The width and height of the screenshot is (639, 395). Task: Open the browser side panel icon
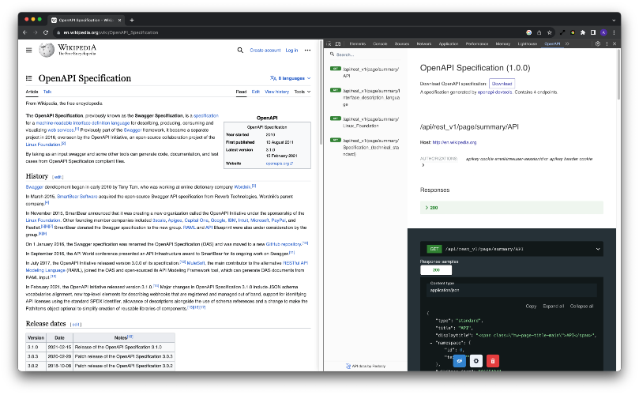point(593,32)
